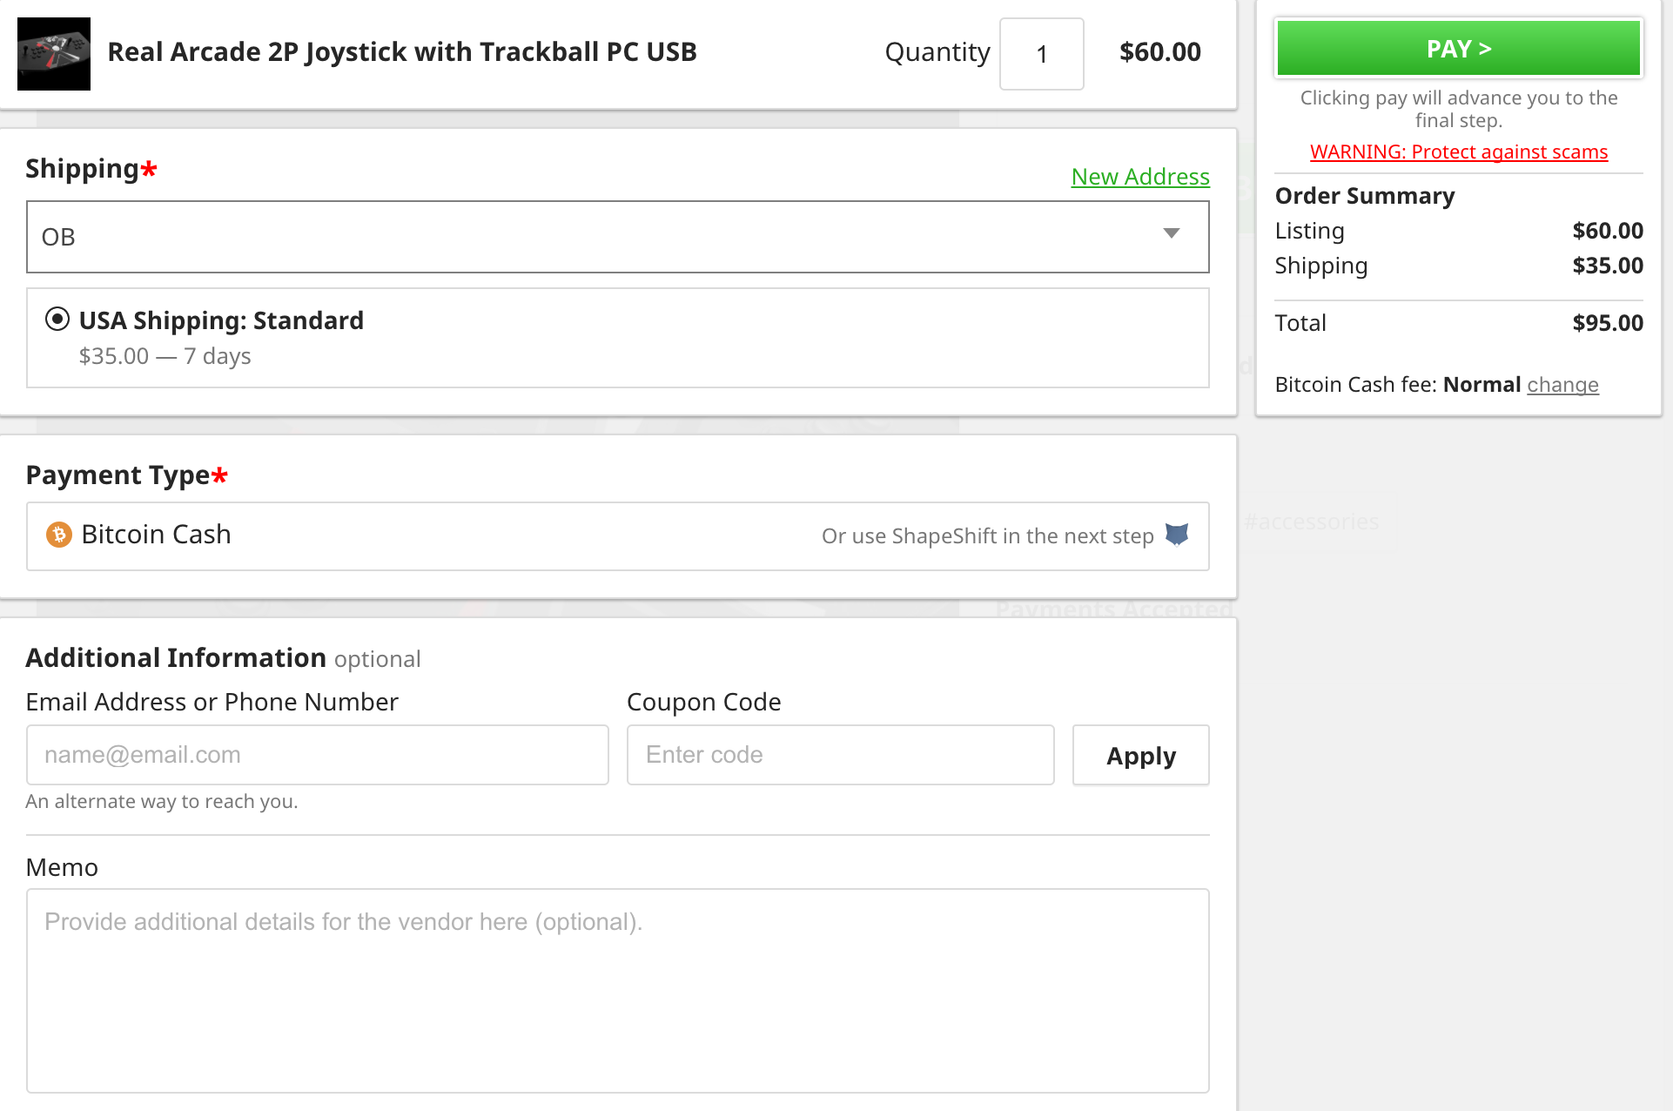1673x1111 pixels.
Task: Change the Bitcoin Cash fee level
Action: [x=1562, y=385]
